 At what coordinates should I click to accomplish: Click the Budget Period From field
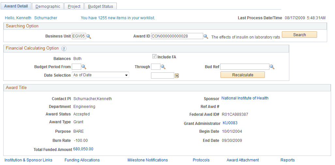(x=76, y=67)
